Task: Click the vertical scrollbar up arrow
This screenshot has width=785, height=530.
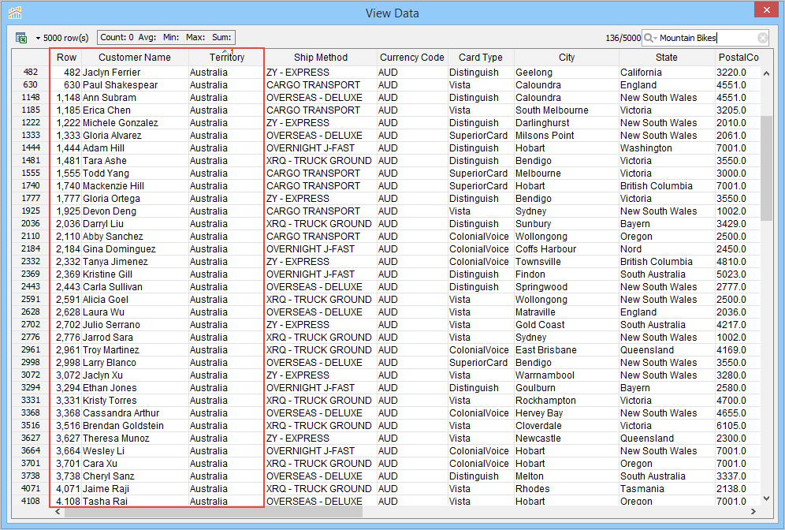Action: [x=766, y=73]
